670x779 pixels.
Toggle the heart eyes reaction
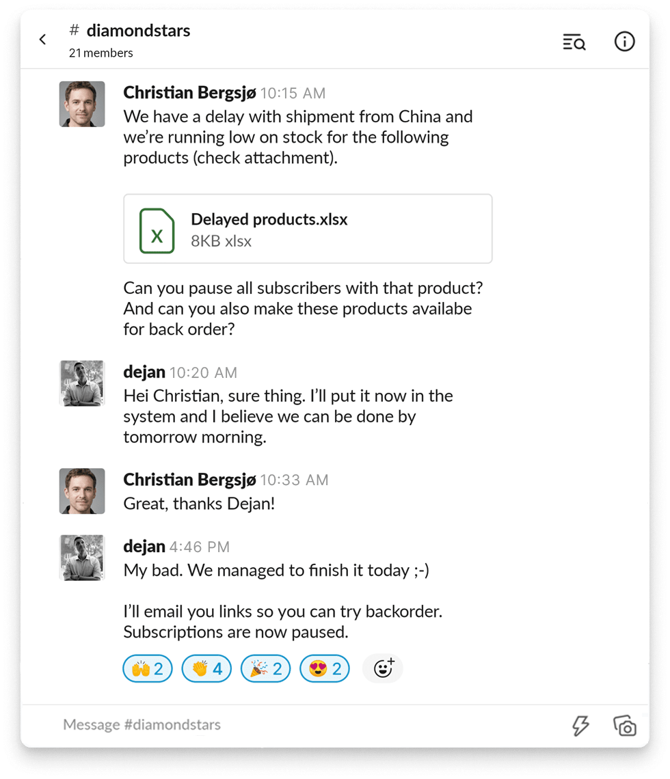click(x=324, y=668)
